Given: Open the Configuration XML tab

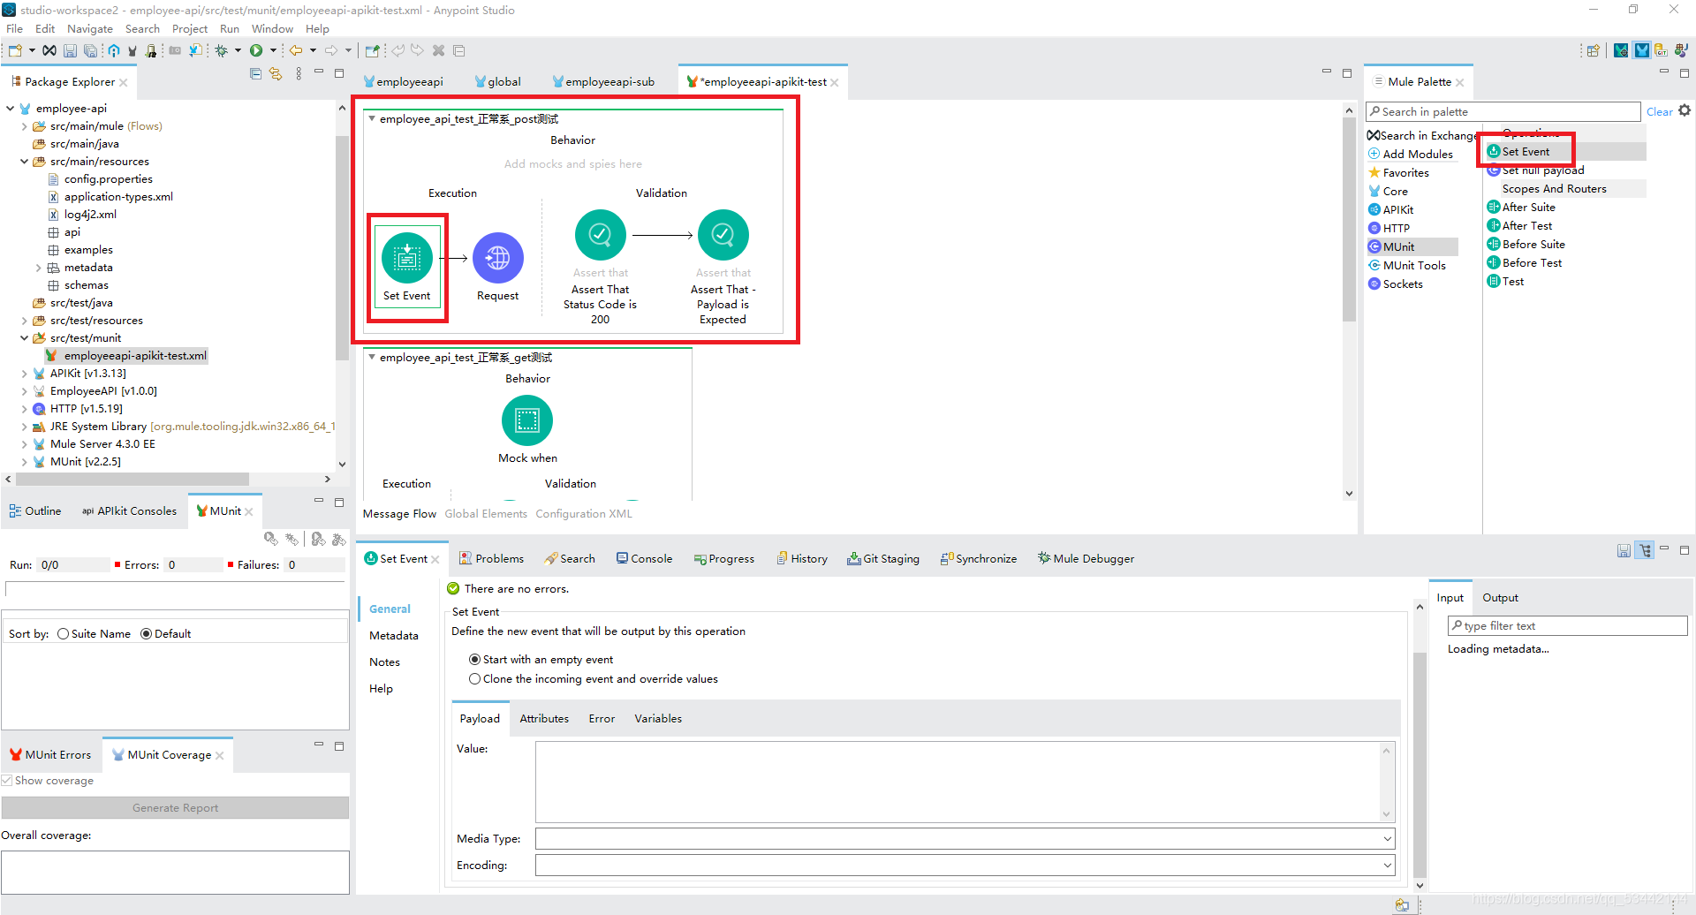Looking at the screenshot, I should (x=584, y=513).
